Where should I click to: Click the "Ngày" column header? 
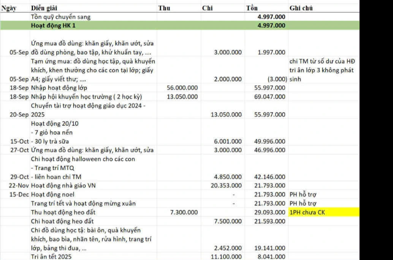(x=8, y=8)
